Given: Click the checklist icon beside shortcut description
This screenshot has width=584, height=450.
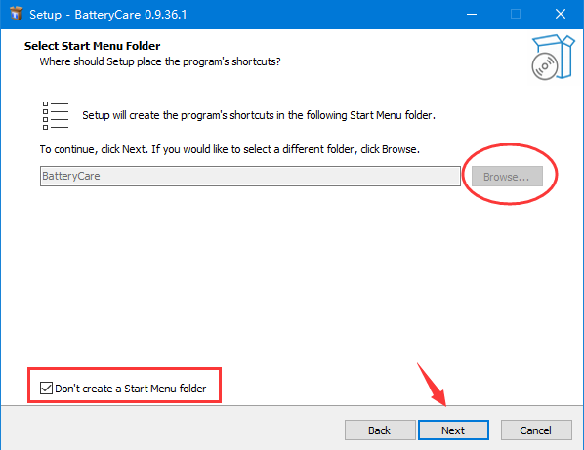Looking at the screenshot, I should (56, 115).
